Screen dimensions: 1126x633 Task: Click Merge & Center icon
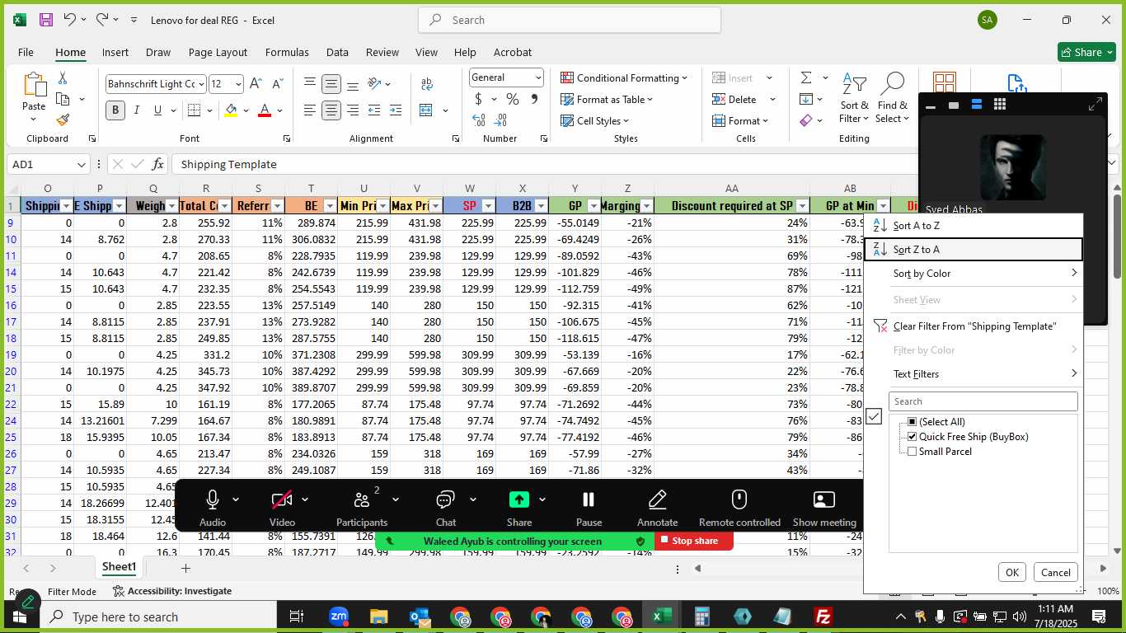pos(426,110)
